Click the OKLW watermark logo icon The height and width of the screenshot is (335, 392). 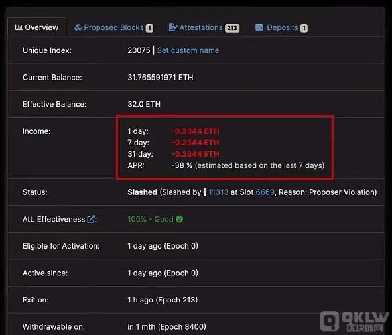[x=330, y=320]
